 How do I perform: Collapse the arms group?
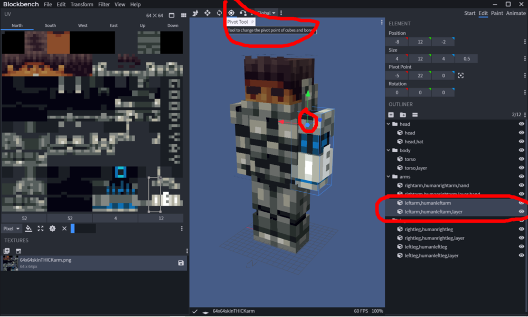pos(389,176)
